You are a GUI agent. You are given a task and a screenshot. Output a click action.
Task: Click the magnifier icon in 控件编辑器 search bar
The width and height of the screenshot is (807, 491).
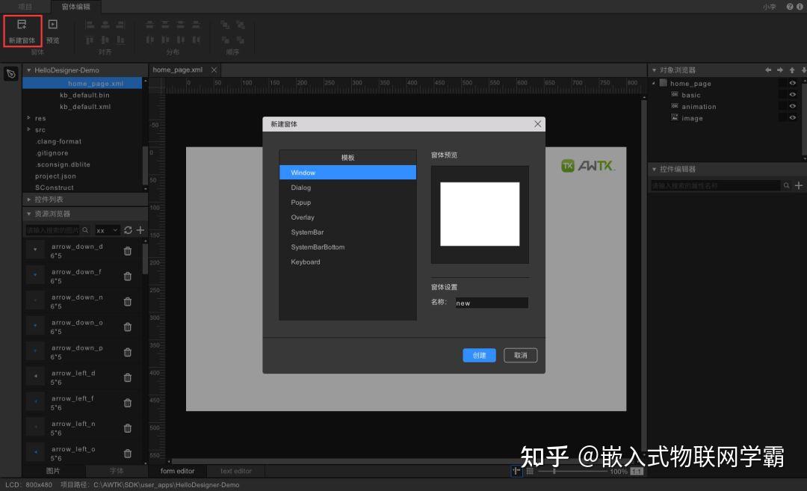786,185
